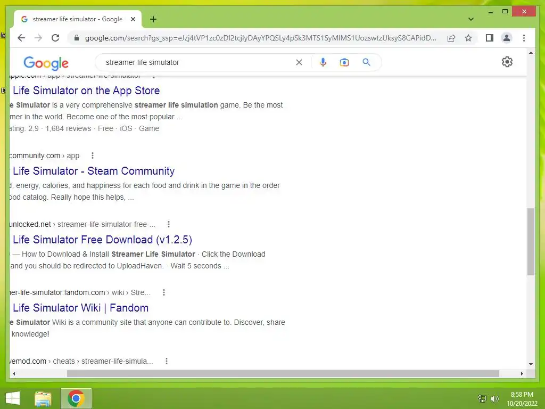
Task: Bookmark this page with the star icon
Action: click(x=468, y=38)
